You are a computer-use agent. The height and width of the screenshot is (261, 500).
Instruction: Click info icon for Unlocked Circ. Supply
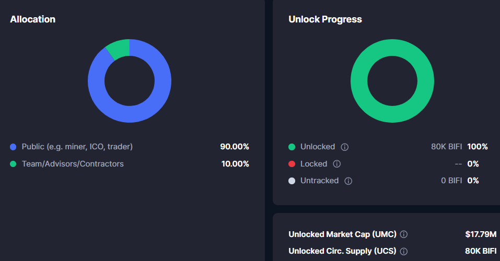pyautogui.click(x=403, y=251)
